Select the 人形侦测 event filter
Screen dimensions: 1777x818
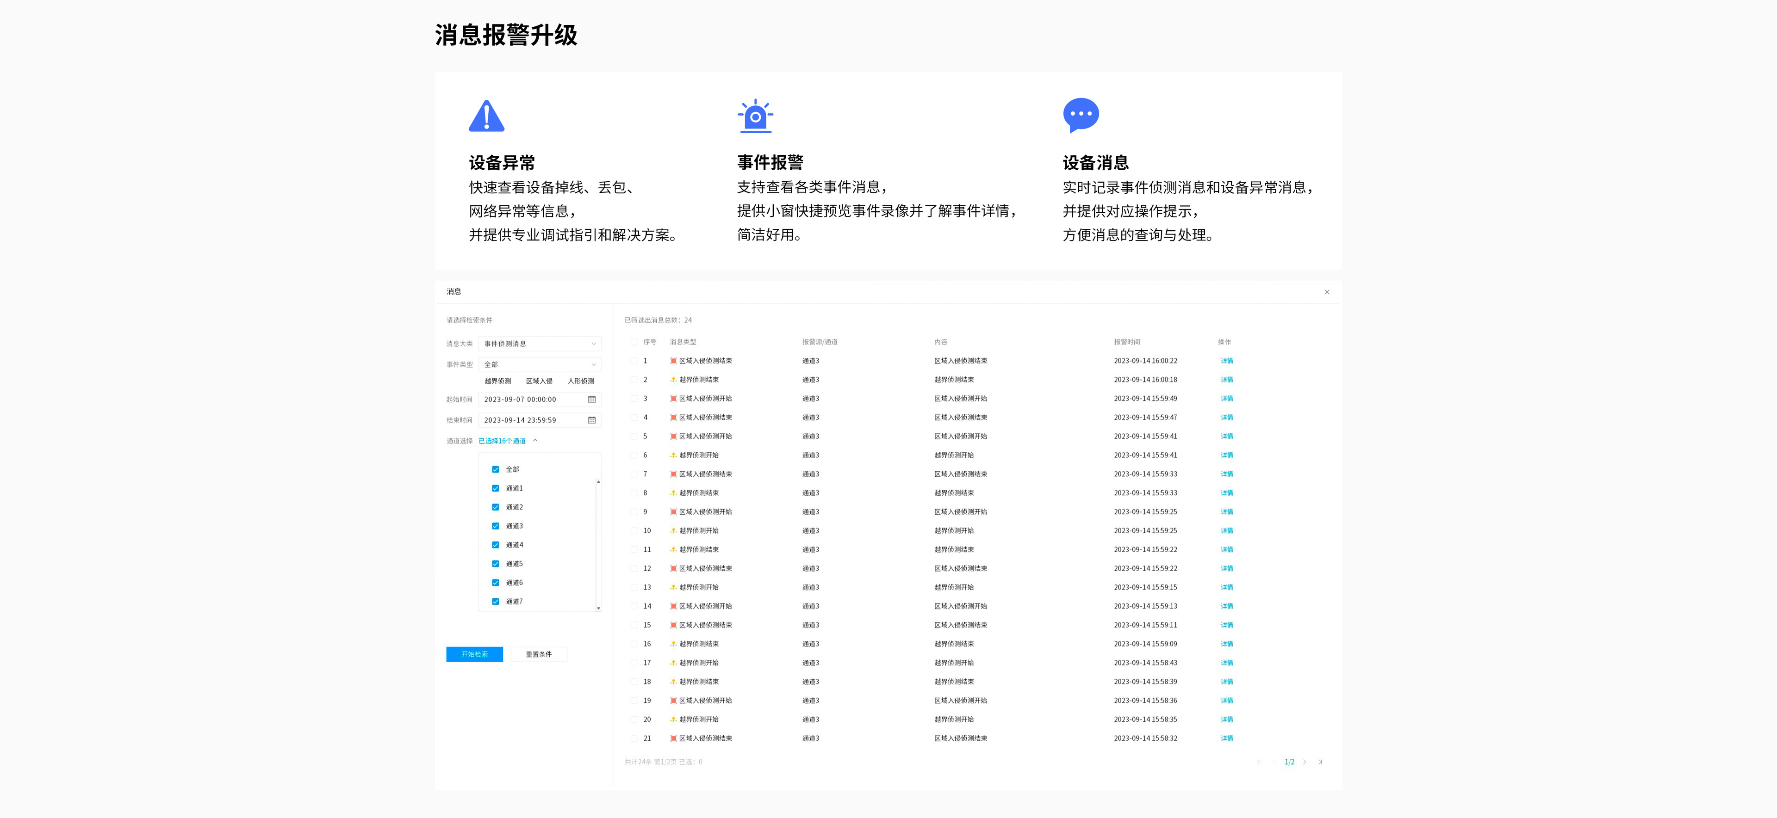click(x=580, y=381)
